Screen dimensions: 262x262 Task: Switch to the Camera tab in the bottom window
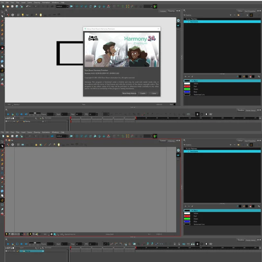point(163,140)
